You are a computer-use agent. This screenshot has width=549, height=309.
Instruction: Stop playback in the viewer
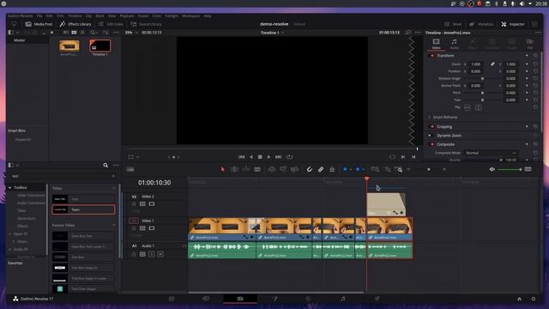tap(260, 157)
